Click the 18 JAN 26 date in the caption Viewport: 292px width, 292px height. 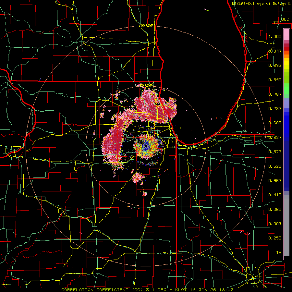click(x=203, y=290)
